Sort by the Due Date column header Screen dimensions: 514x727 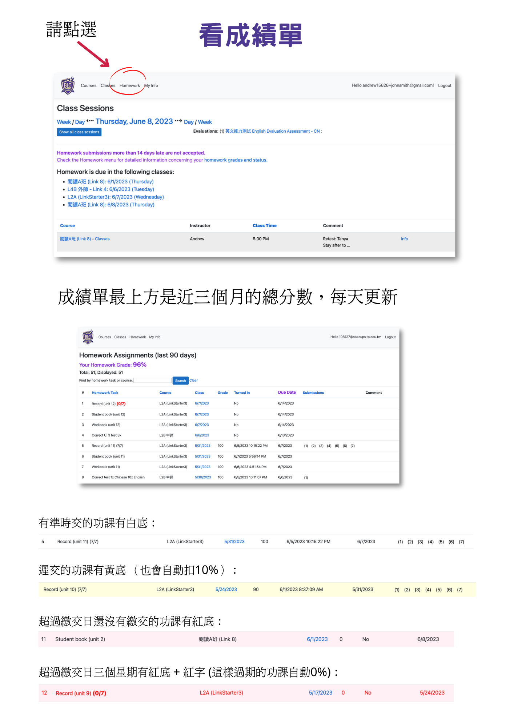coord(286,393)
